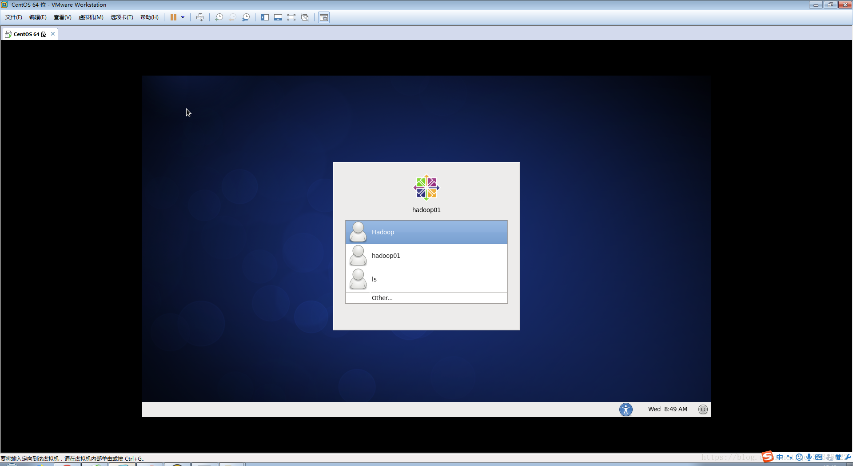
Task: Open the 帮助(H) menu
Action: tap(149, 17)
